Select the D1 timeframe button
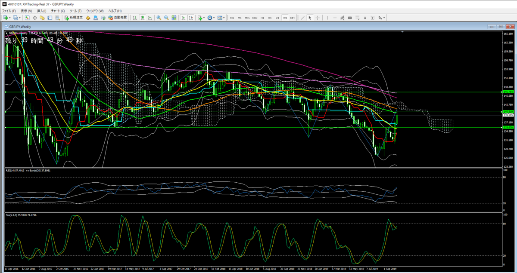The image size is (517, 273). tap(277, 18)
